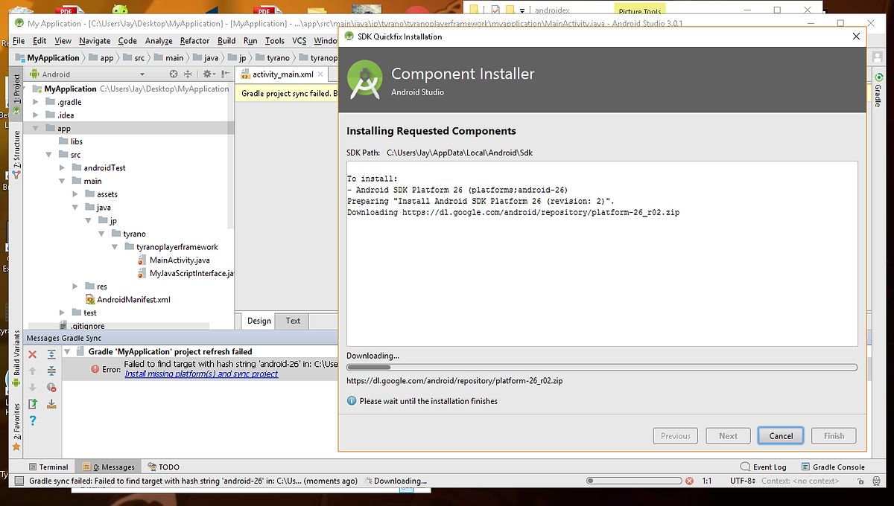Select MyJavaScriptInterface.java in project tree
Image resolution: width=894 pixels, height=506 pixels.
[186, 273]
